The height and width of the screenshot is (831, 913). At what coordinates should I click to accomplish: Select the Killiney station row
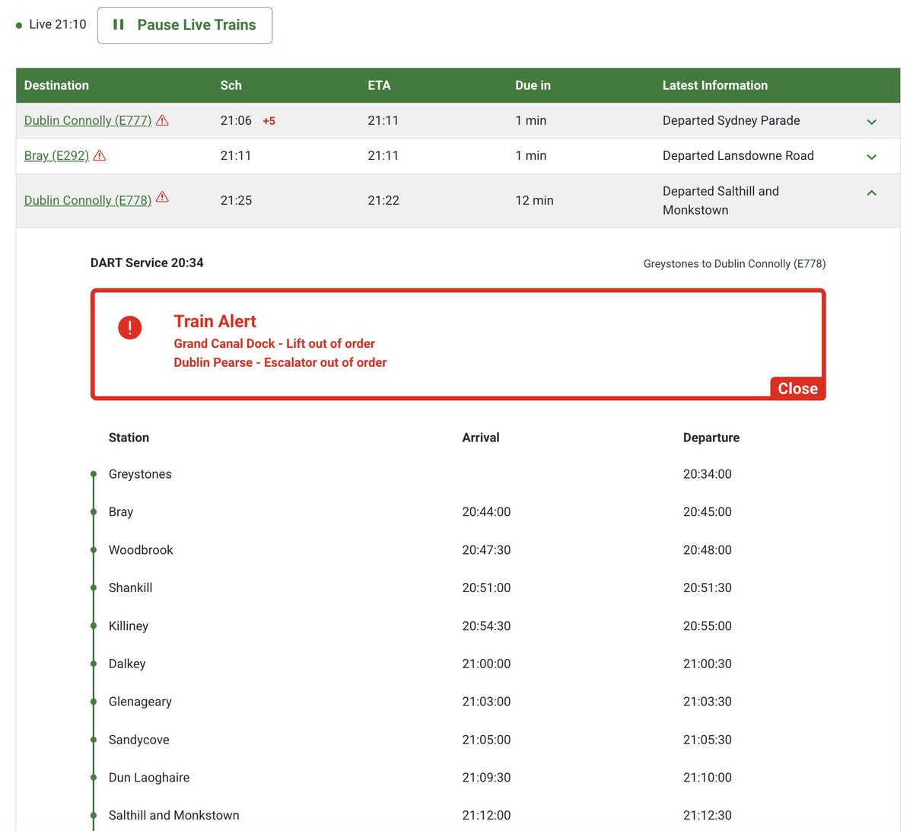click(458, 626)
